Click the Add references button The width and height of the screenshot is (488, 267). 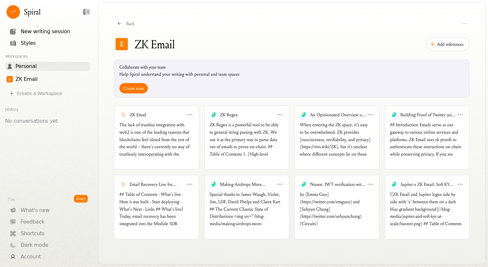[447, 44]
